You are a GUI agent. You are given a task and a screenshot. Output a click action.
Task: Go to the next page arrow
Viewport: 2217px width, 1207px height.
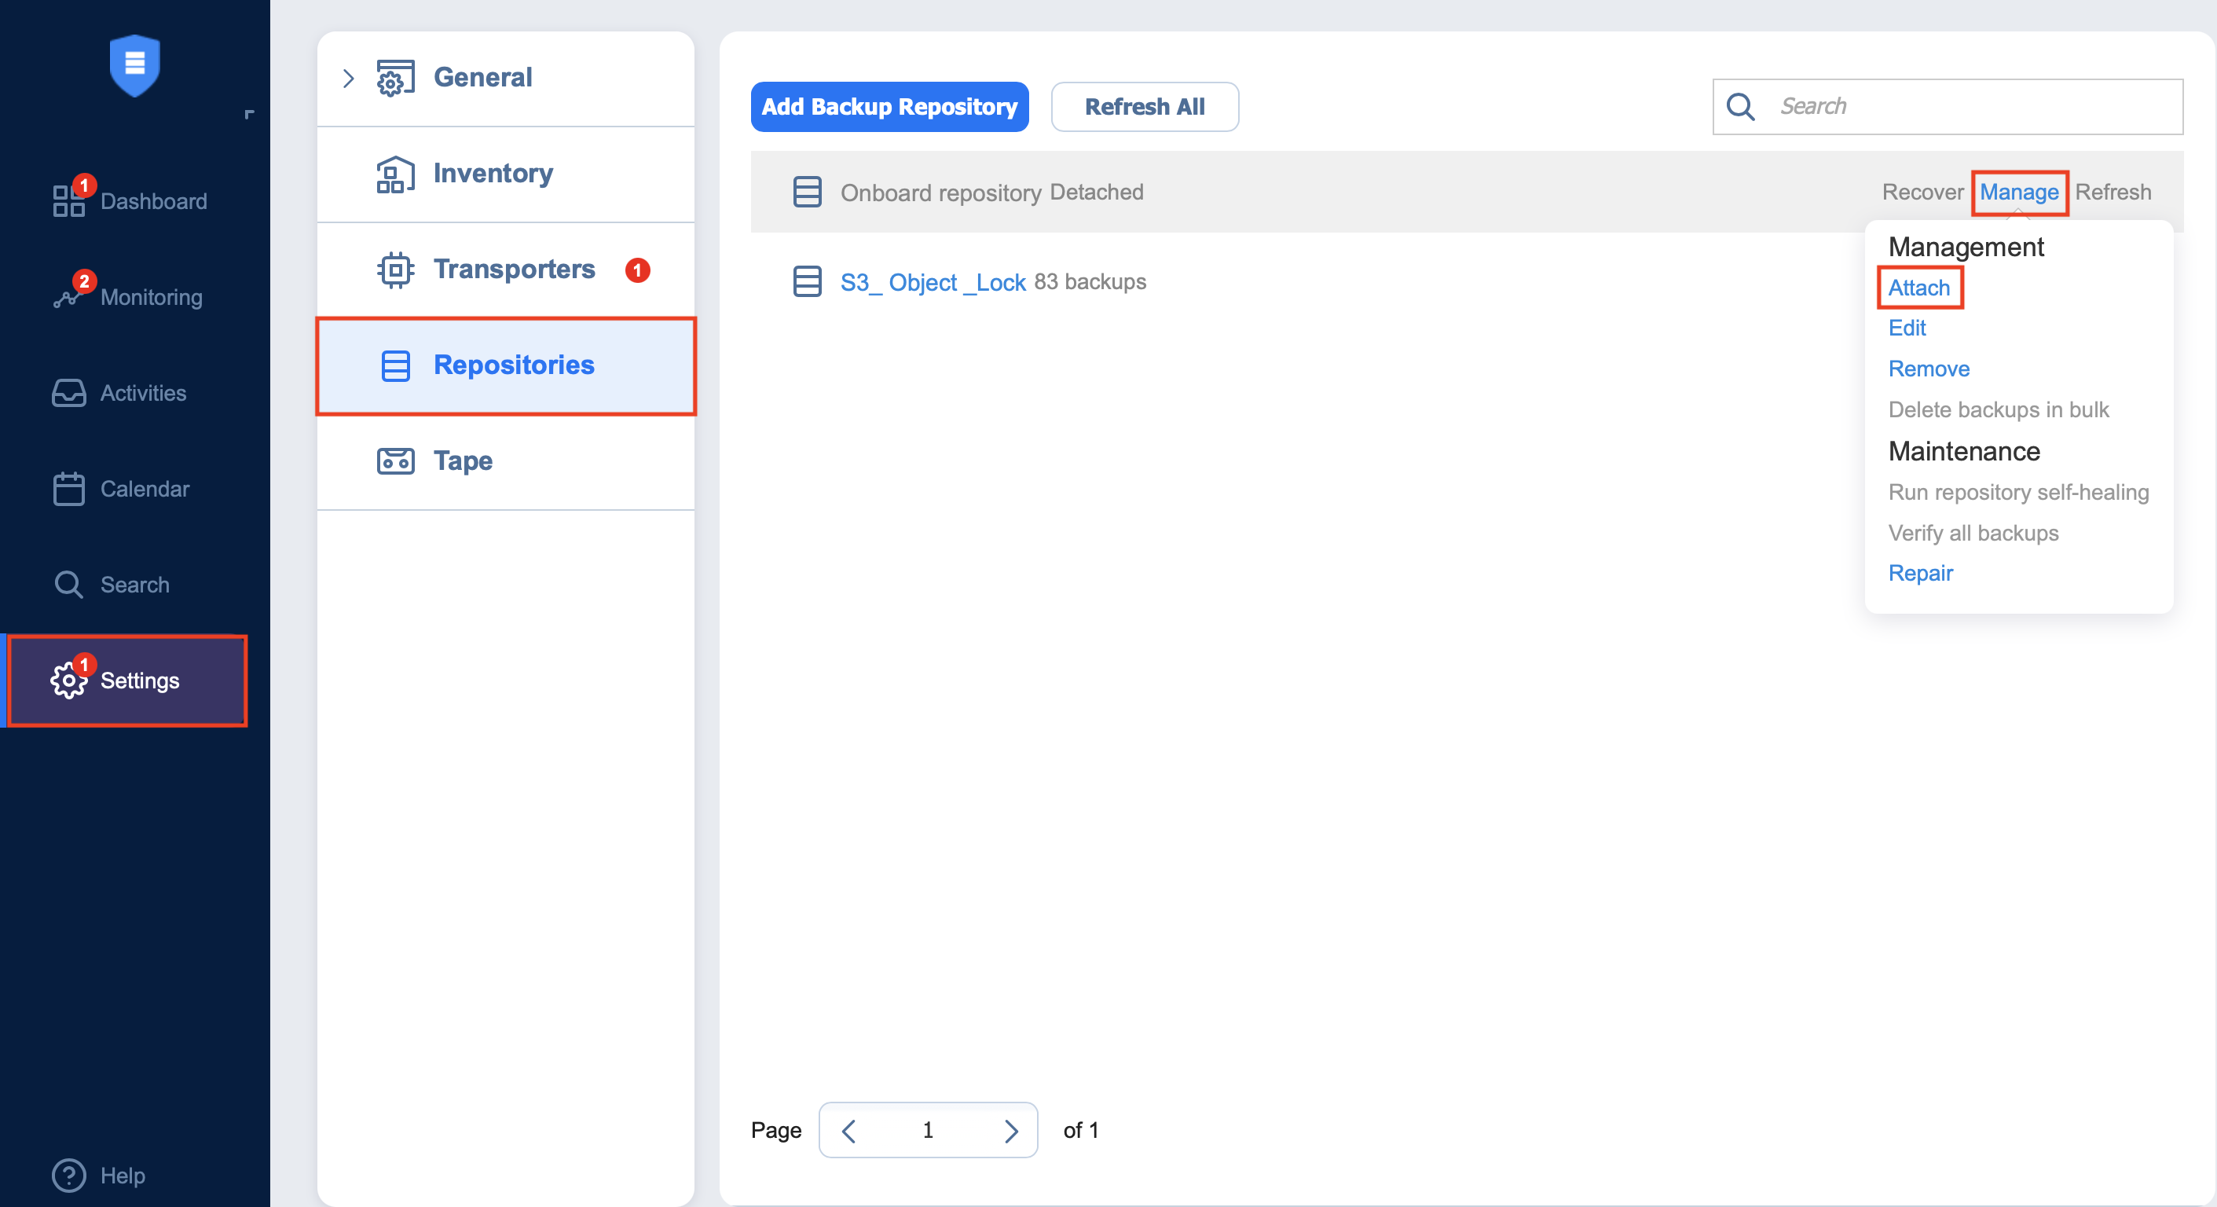(1010, 1130)
